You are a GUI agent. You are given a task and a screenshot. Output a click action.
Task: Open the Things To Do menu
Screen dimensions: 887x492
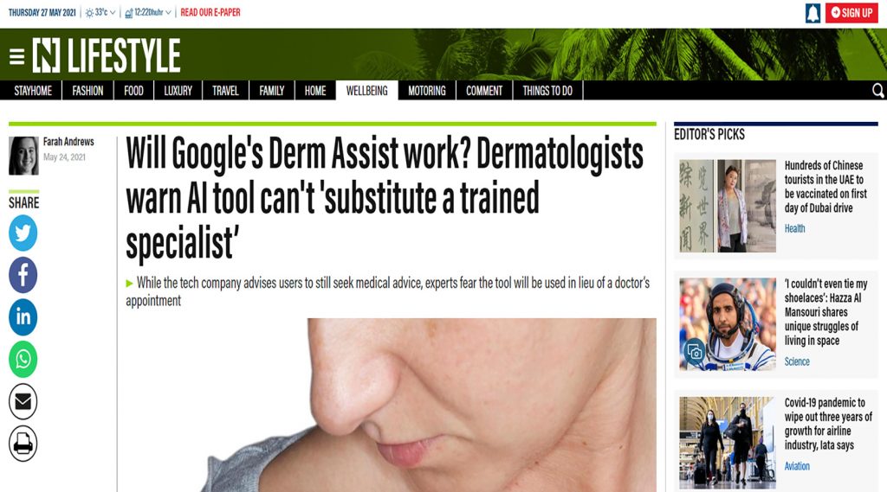tap(547, 91)
